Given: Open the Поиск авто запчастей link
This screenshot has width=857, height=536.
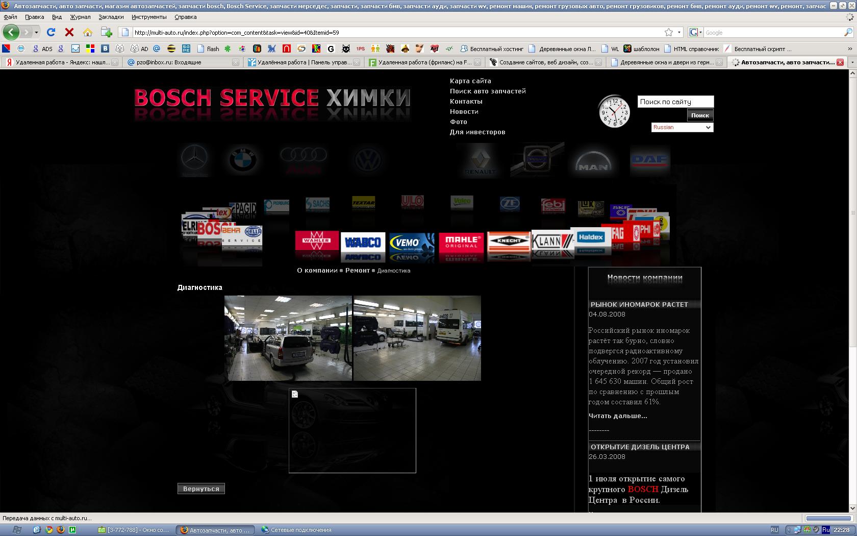Looking at the screenshot, I should tap(488, 91).
